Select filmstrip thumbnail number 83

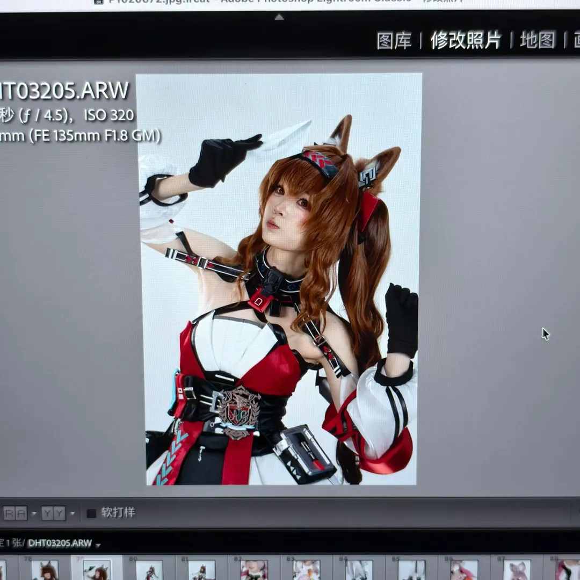(306, 570)
